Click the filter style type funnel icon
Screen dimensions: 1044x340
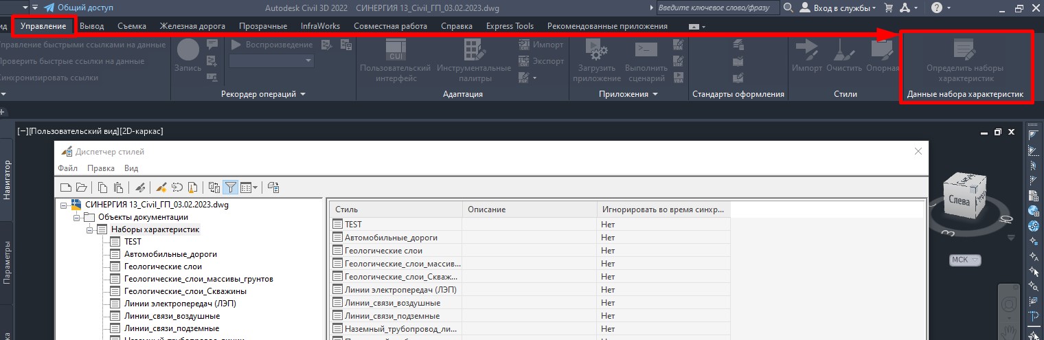pyautogui.click(x=231, y=187)
